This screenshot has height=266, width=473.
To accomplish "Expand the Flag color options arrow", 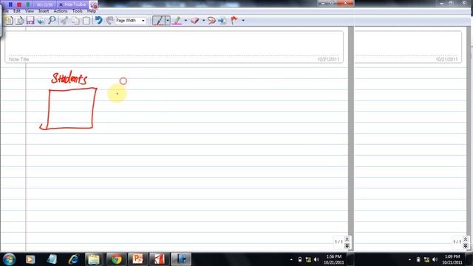I will 243,21.
